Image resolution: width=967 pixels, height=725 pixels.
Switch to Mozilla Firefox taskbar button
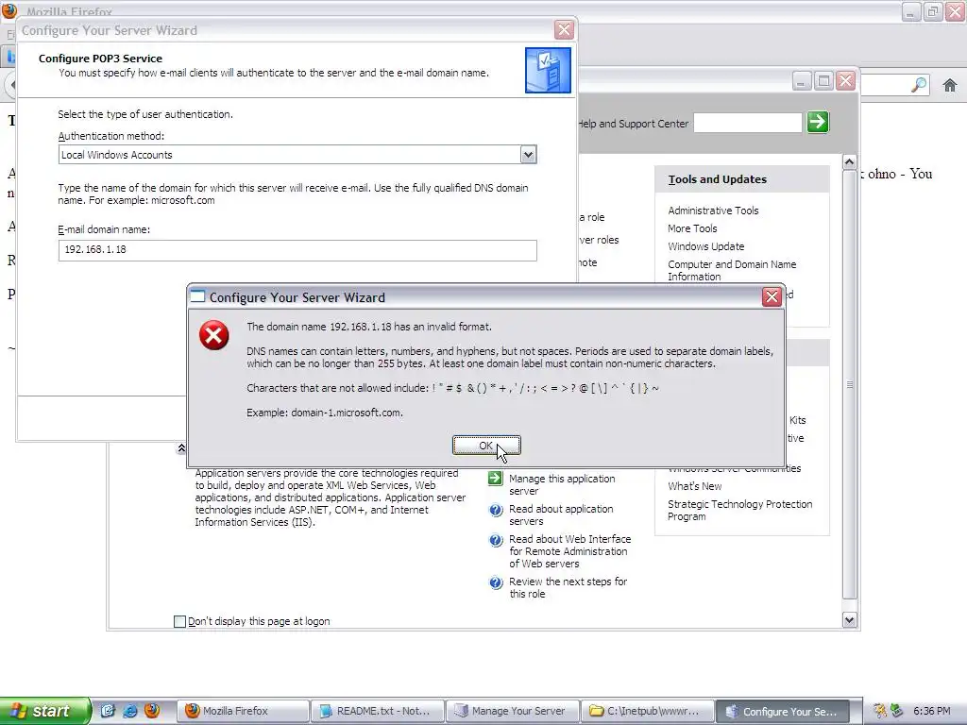243,711
